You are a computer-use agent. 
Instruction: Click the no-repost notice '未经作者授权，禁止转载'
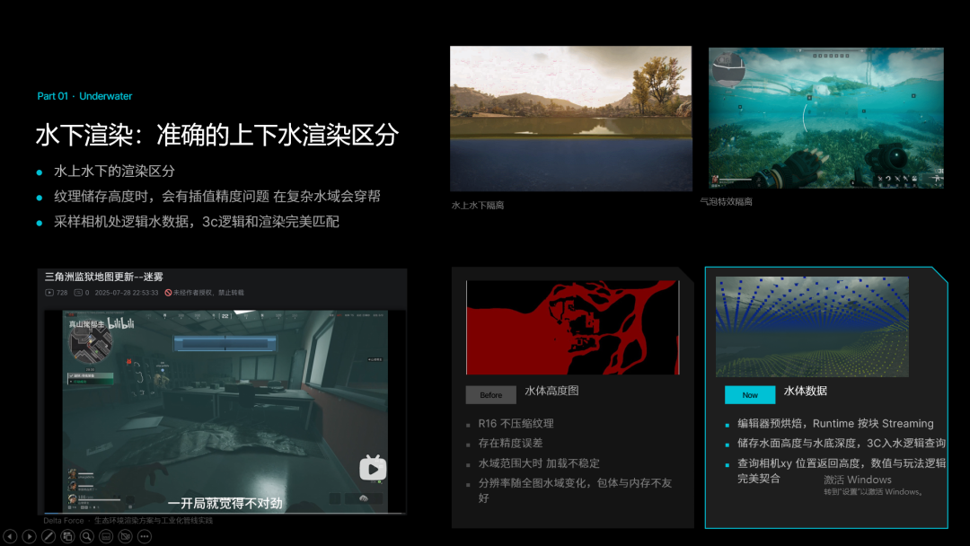[208, 293]
